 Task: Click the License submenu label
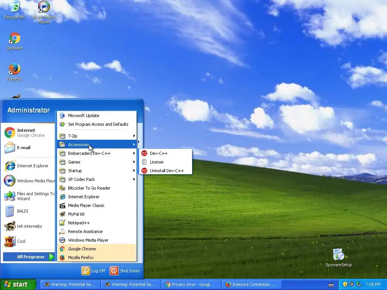157,162
